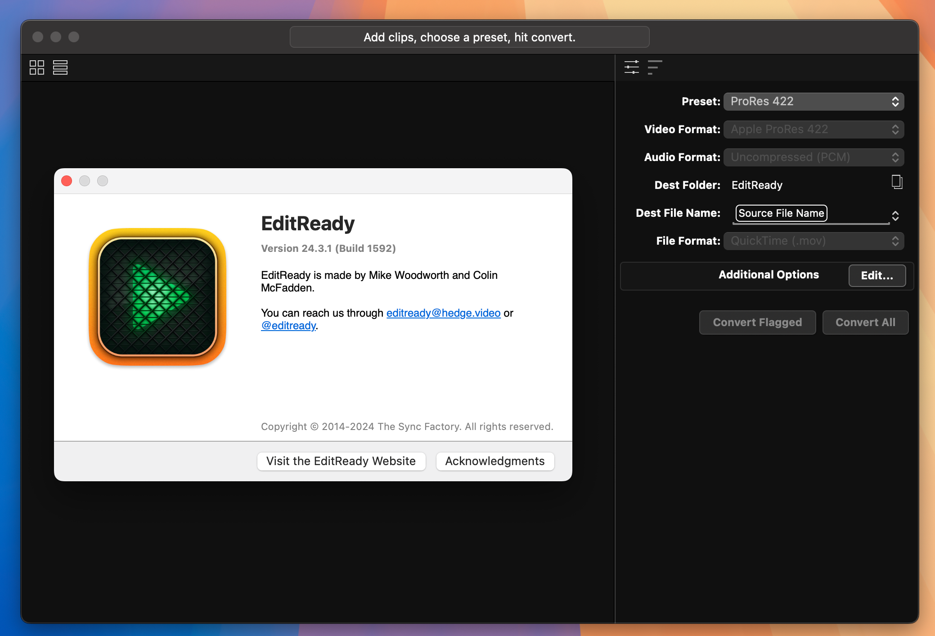Click Edit for Additional Options
Screen dimensions: 935x636
point(877,276)
